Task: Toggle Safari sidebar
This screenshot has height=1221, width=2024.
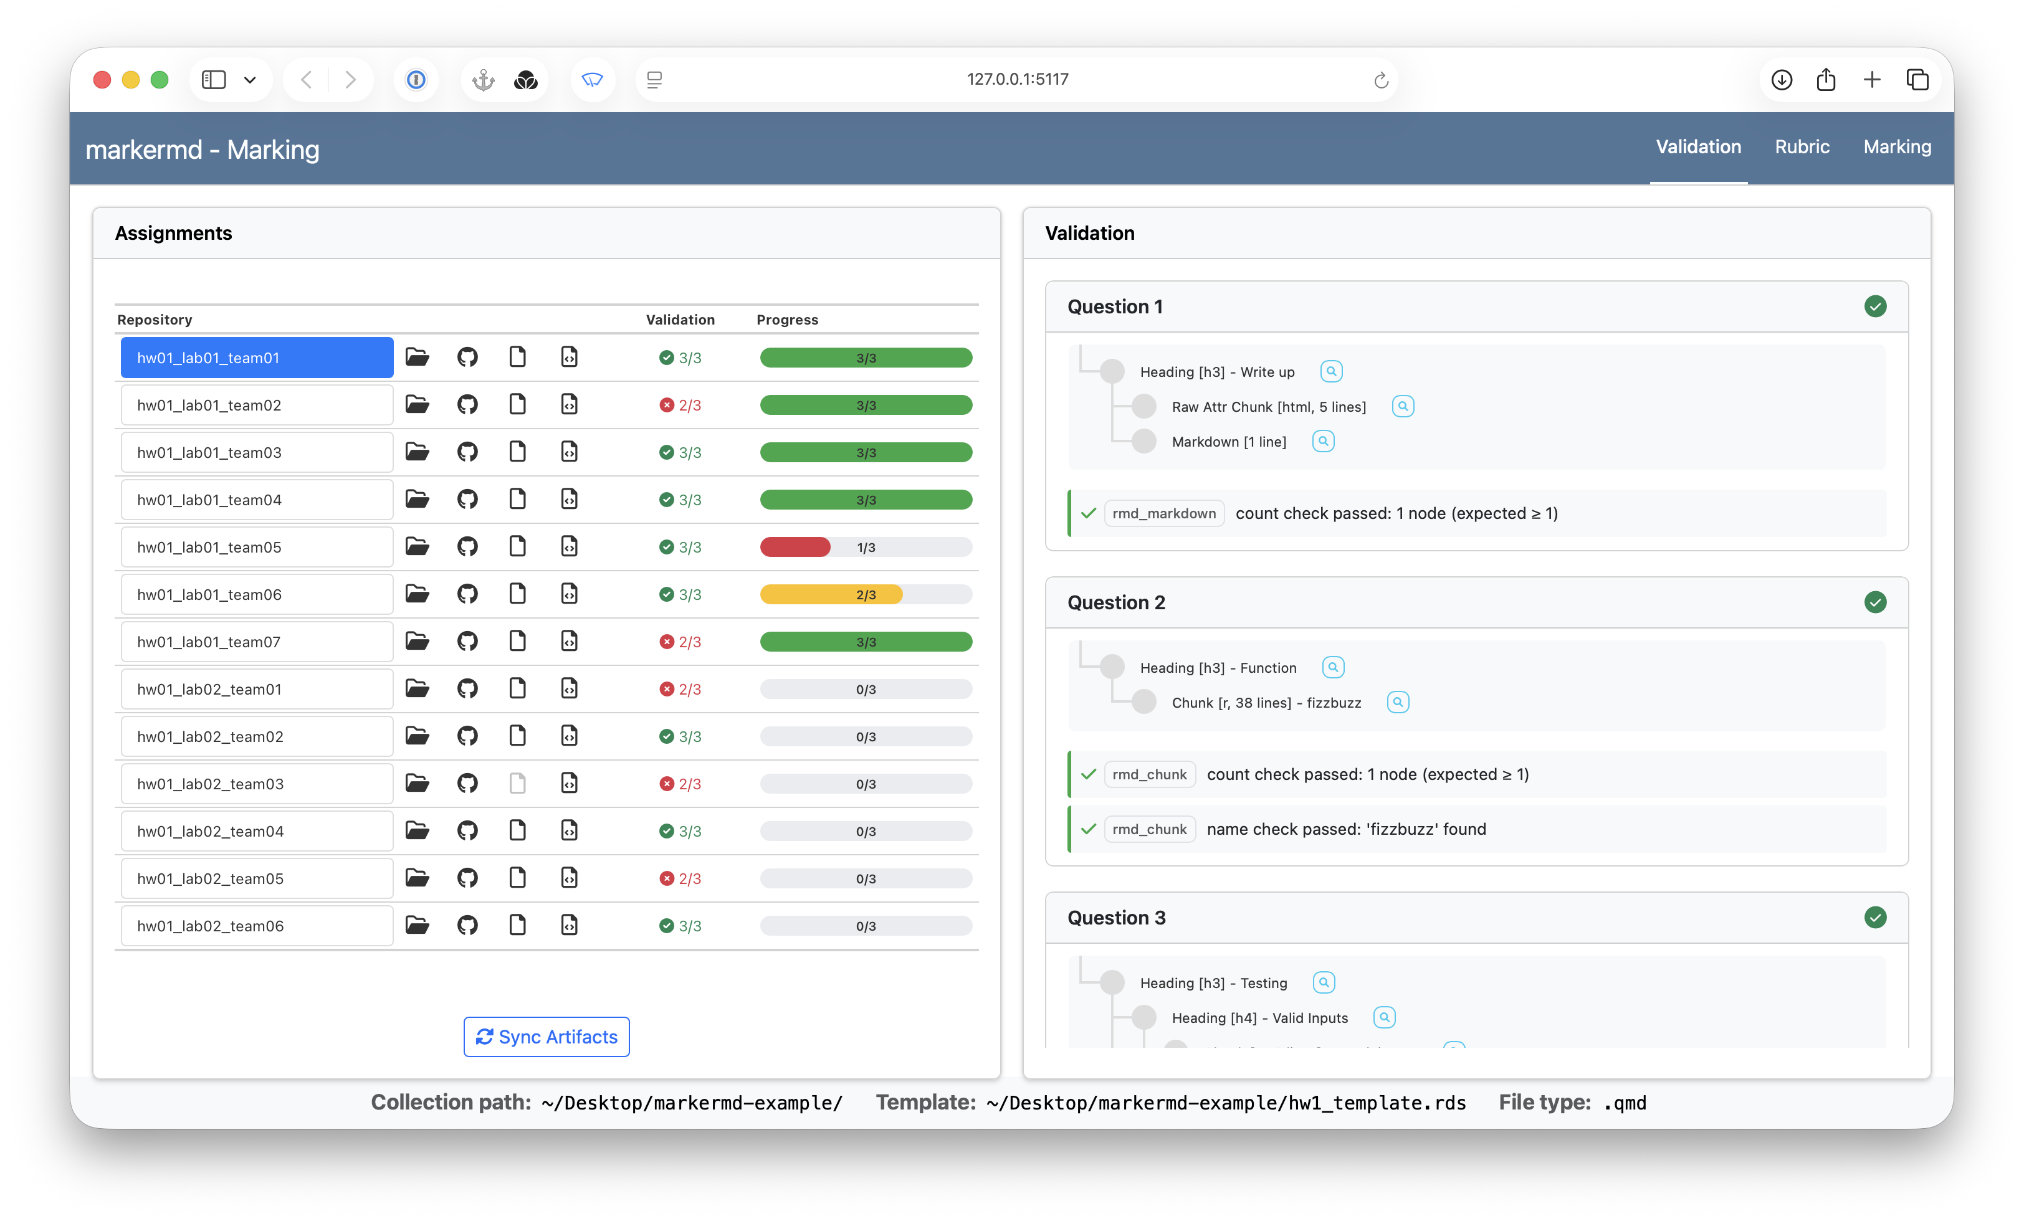Action: pyautogui.click(x=214, y=80)
